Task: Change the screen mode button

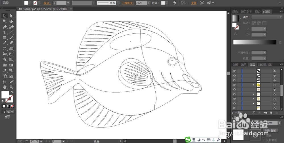Action: pos(7,117)
